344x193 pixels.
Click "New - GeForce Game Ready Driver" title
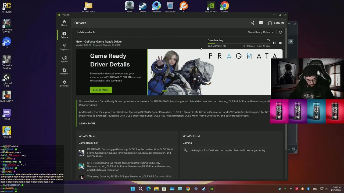(99, 42)
